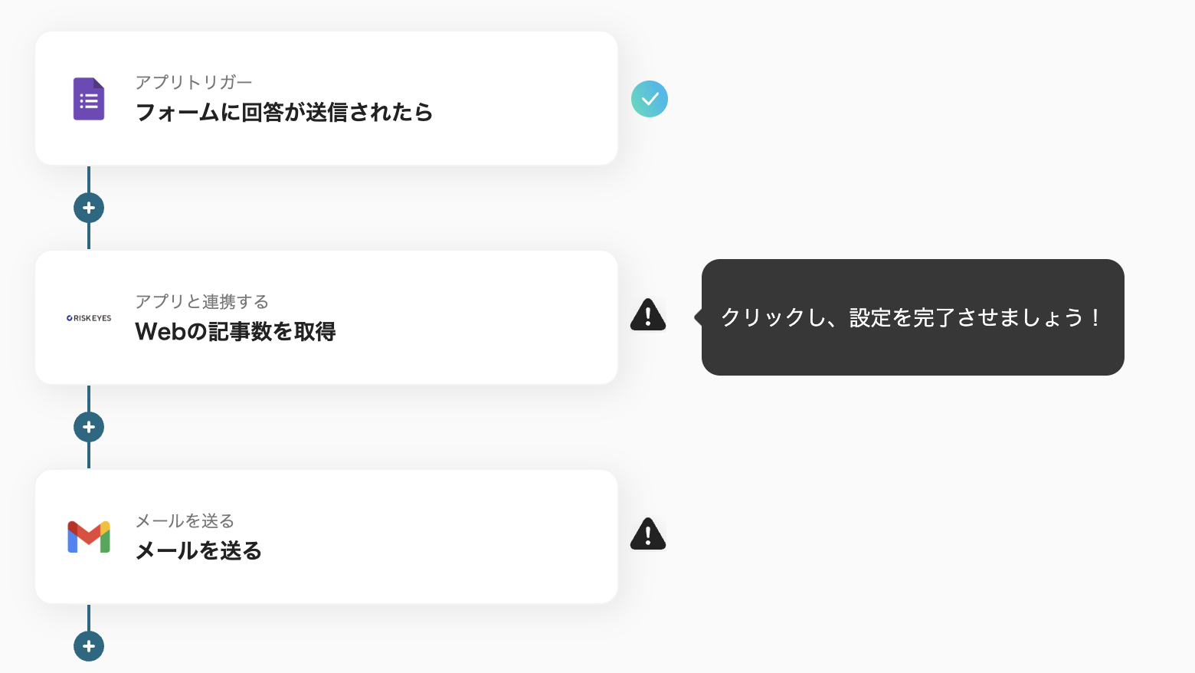Screen dimensions: 1195x673
Task: Add step below メールを送る card
Action: click(89, 646)
